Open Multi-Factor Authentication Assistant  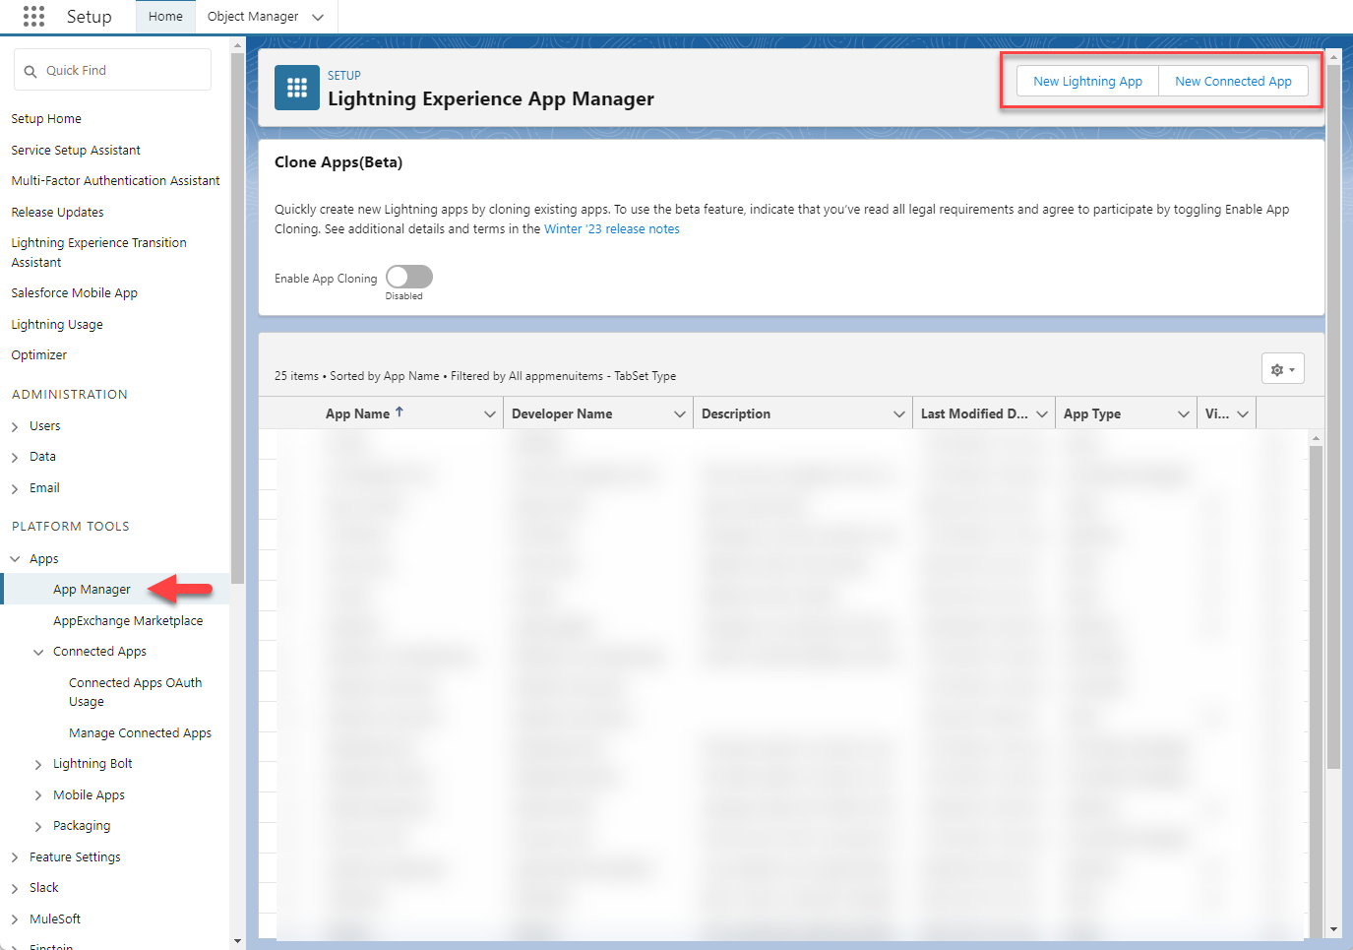click(115, 181)
